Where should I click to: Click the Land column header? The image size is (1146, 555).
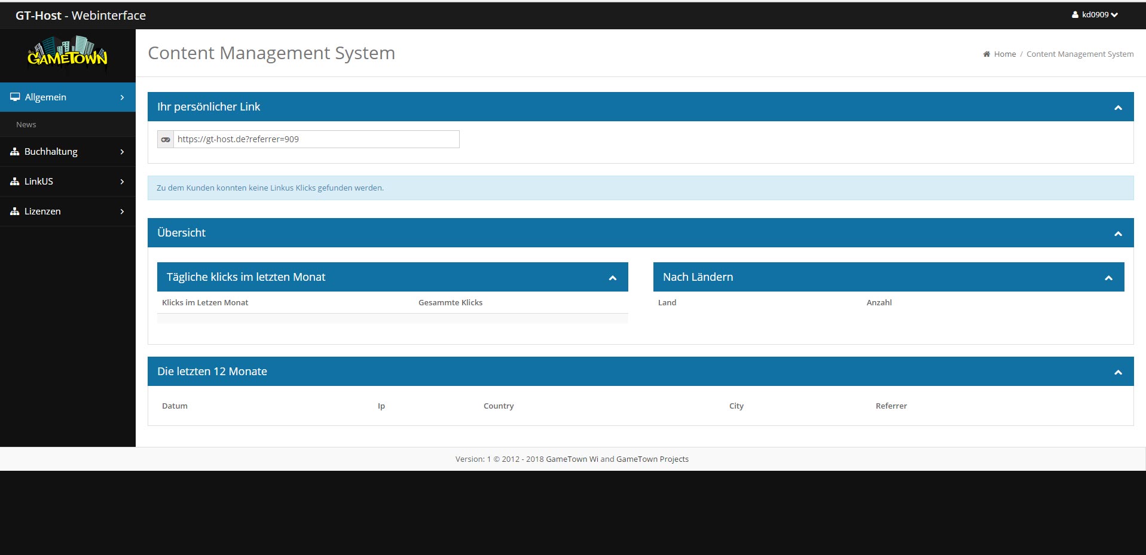[x=667, y=302]
